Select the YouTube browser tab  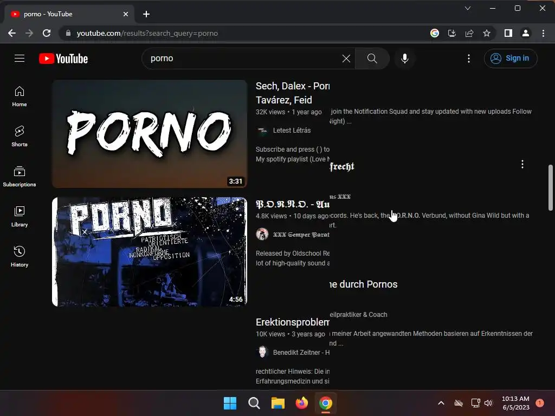69,14
